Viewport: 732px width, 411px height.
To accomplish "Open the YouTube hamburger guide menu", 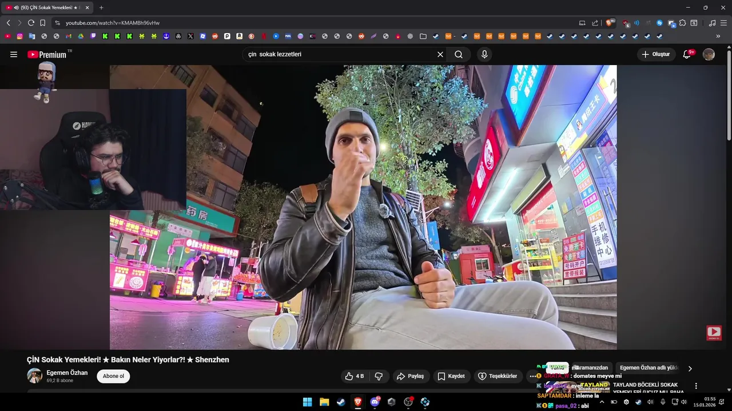I will pyautogui.click(x=14, y=54).
